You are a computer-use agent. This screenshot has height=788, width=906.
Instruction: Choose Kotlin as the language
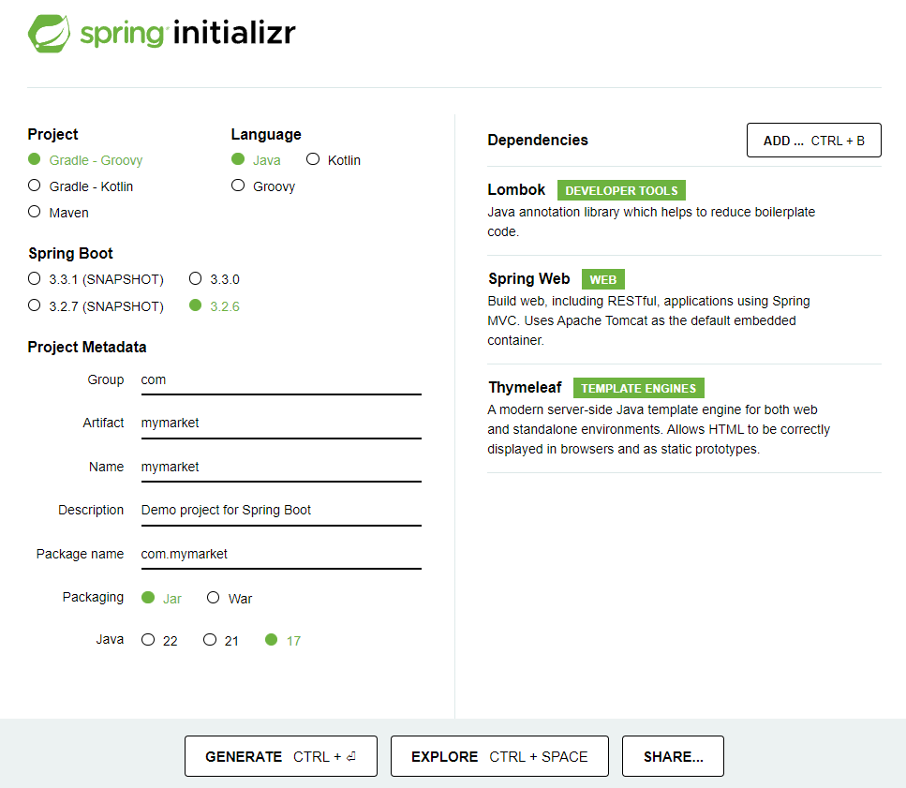click(334, 160)
